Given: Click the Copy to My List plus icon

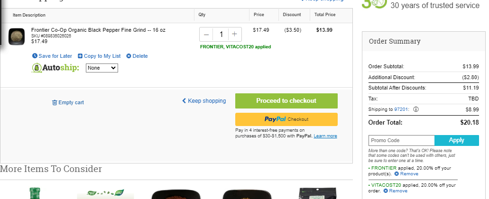Looking at the screenshot, I should click(x=80, y=56).
